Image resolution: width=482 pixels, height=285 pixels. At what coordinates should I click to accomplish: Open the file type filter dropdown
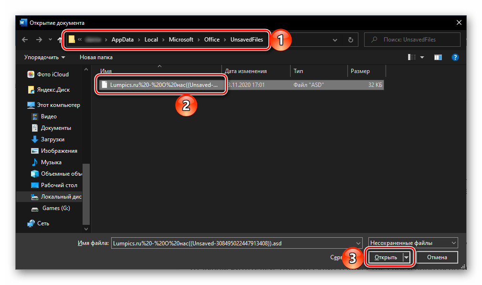pos(413,243)
